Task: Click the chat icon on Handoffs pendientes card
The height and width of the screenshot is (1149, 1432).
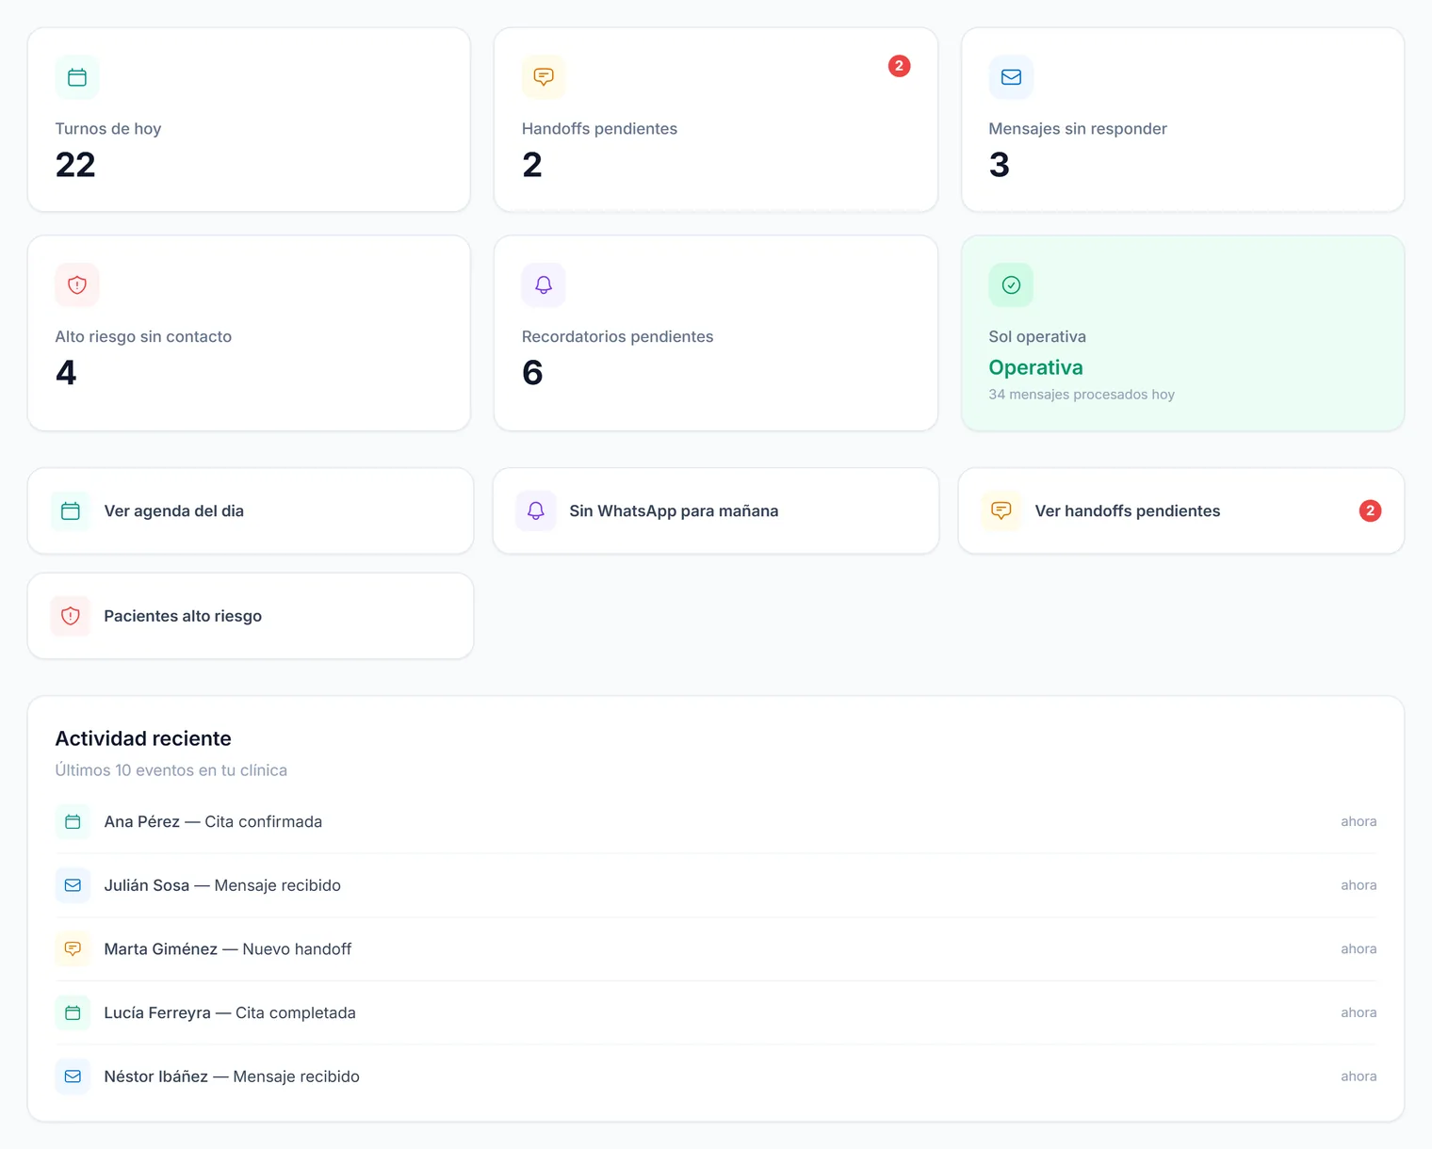Action: pos(544,77)
